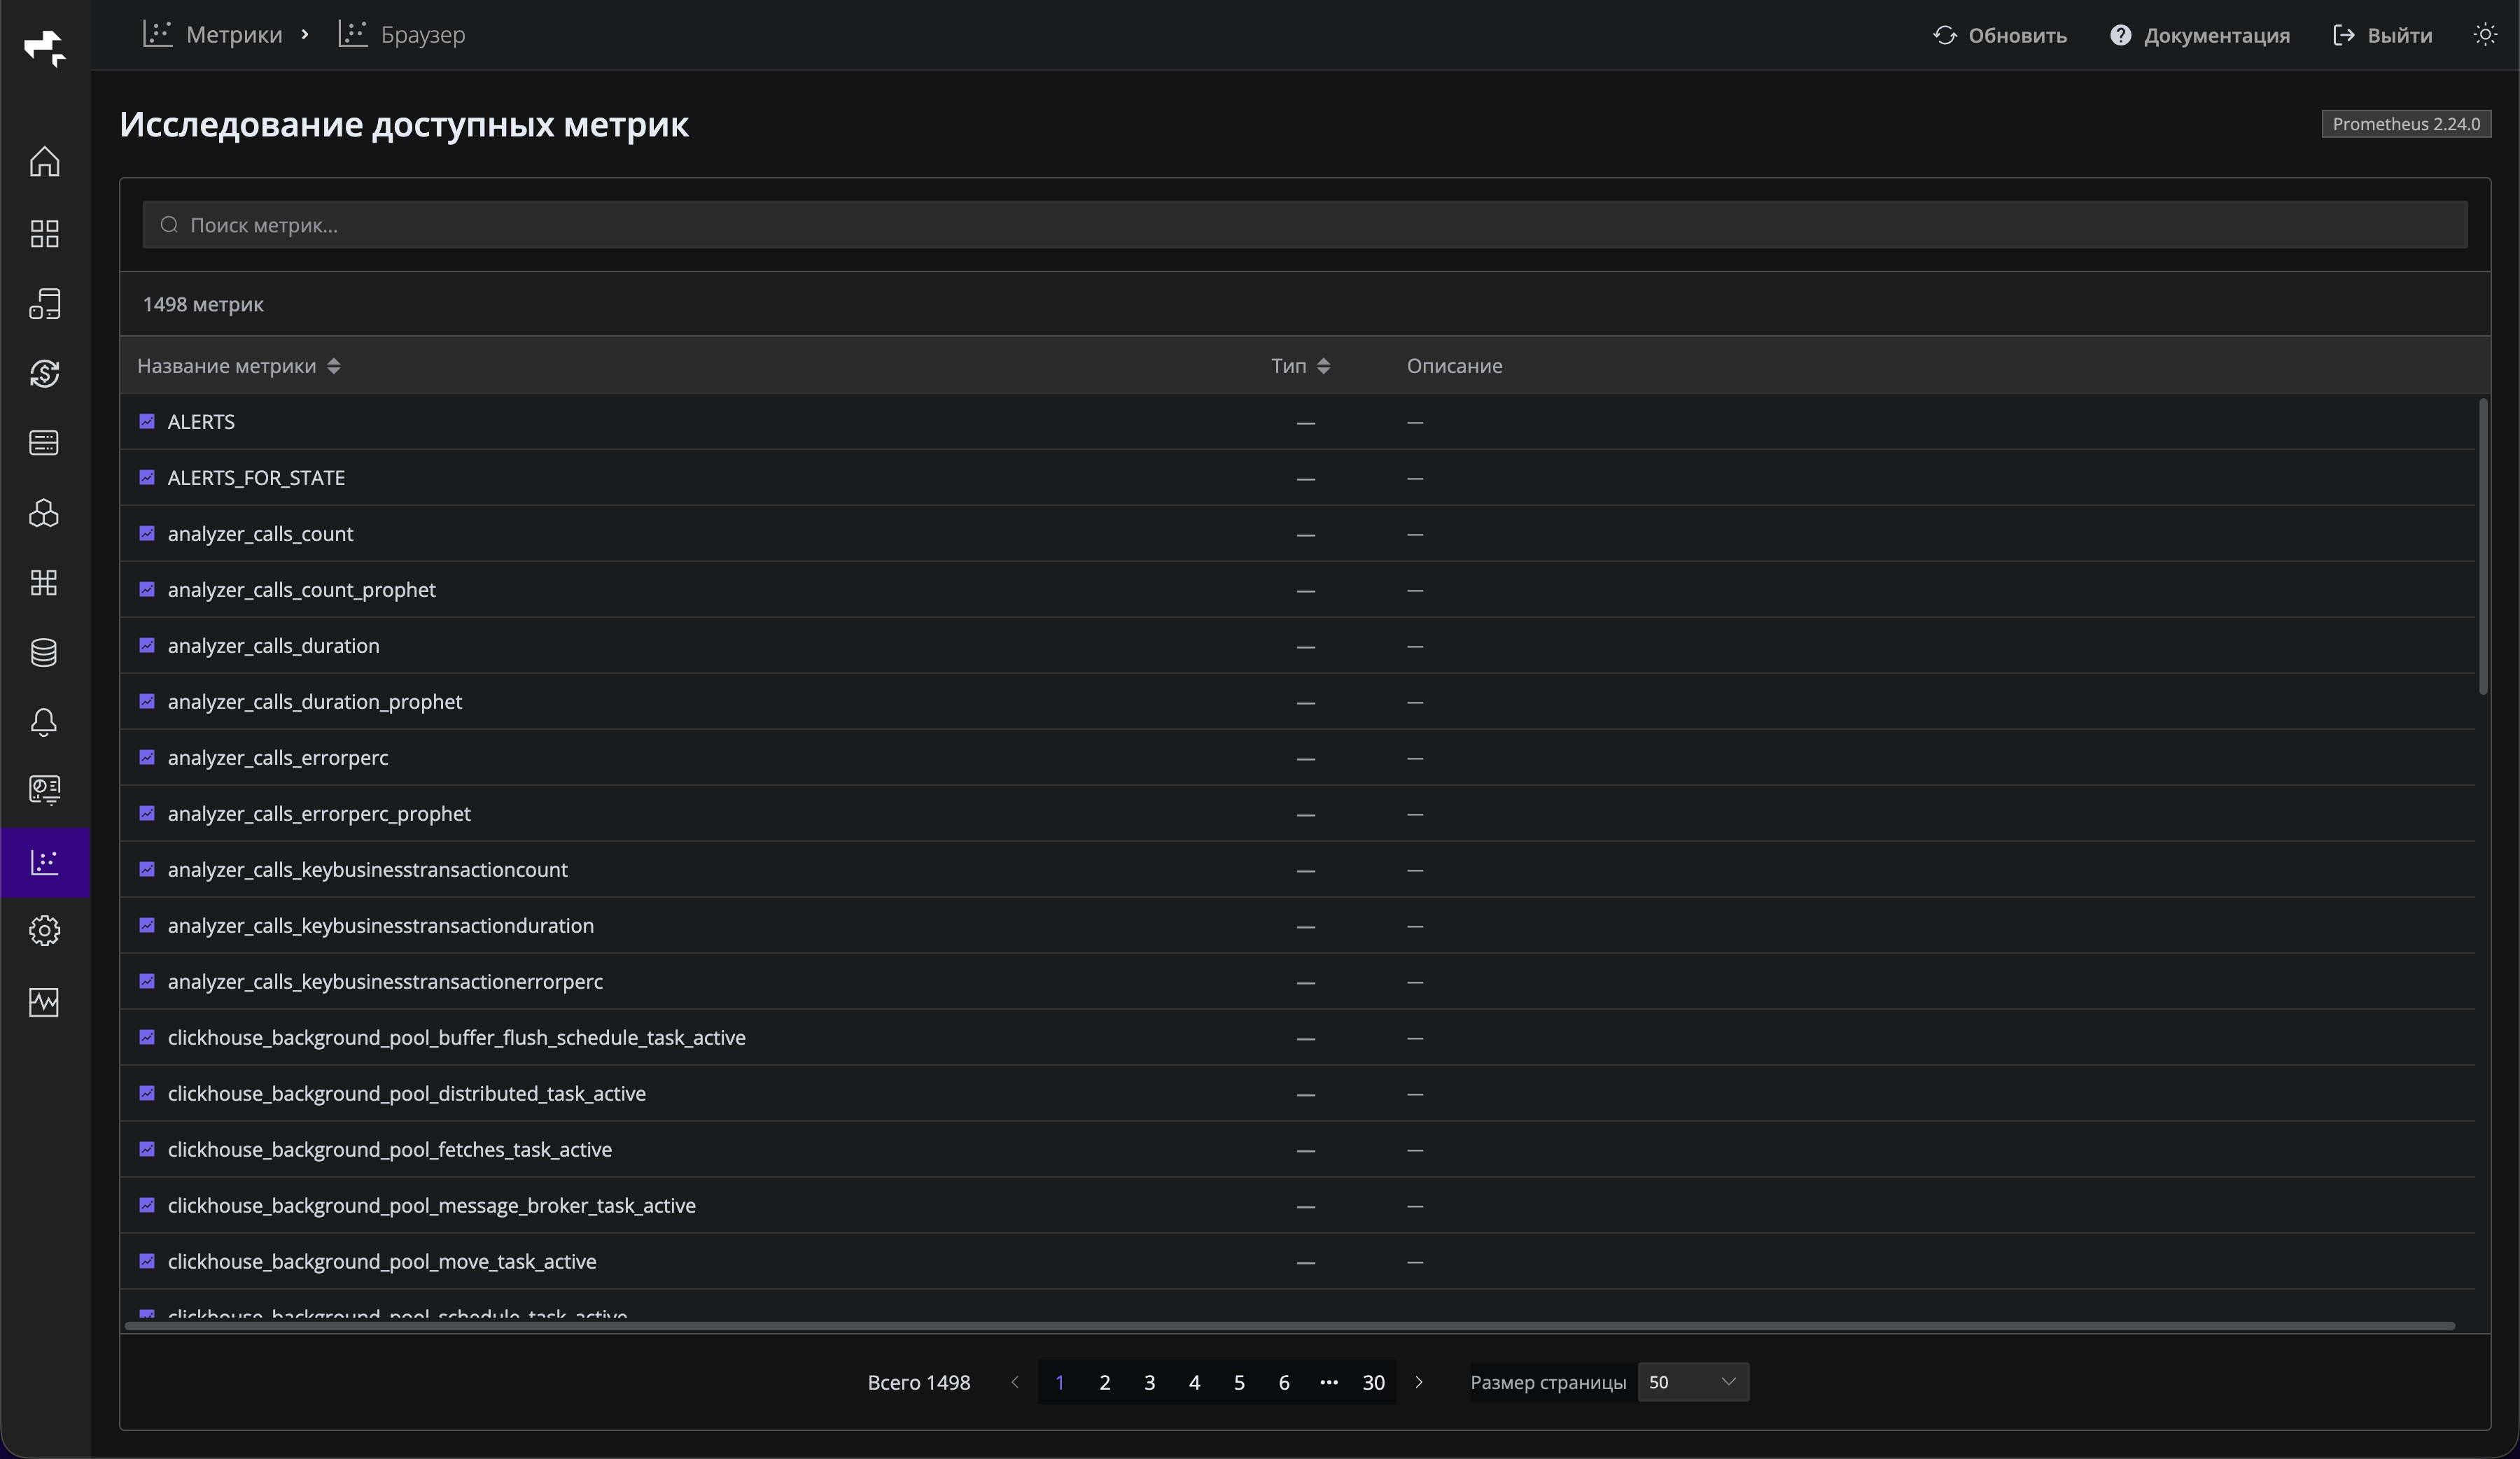Click the database icon in sidebar

tap(44, 653)
